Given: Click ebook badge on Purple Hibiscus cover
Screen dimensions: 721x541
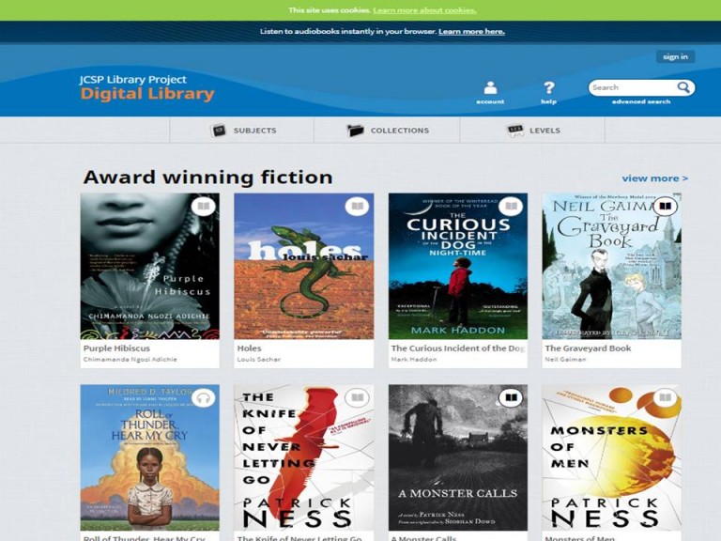Looking at the screenshot, I should pos(203,206).
